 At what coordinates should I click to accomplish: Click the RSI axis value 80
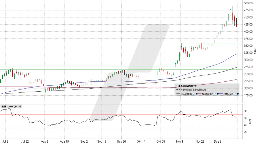pos(246,111)
